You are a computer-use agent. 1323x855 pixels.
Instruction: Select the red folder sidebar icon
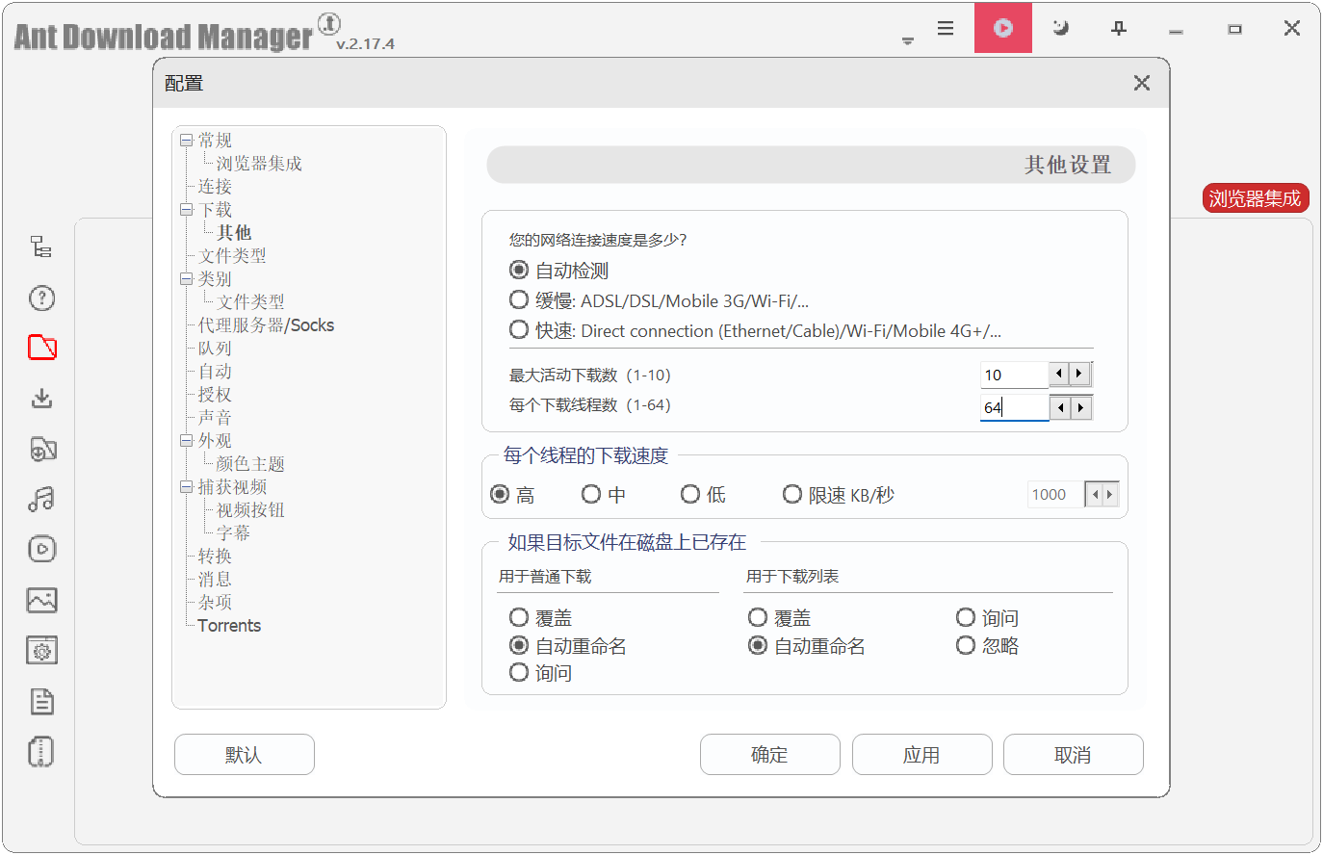(x=42, y=348)
